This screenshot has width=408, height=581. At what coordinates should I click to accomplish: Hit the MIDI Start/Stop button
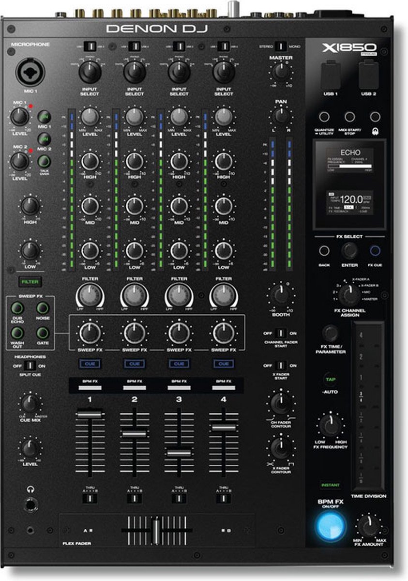point(349,117)
